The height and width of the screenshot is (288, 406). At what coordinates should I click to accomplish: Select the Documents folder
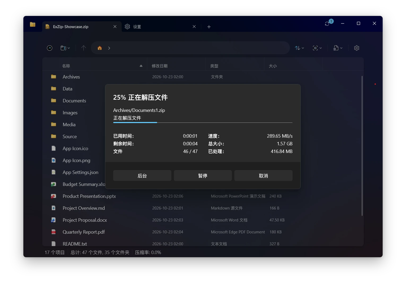(74, 101)
